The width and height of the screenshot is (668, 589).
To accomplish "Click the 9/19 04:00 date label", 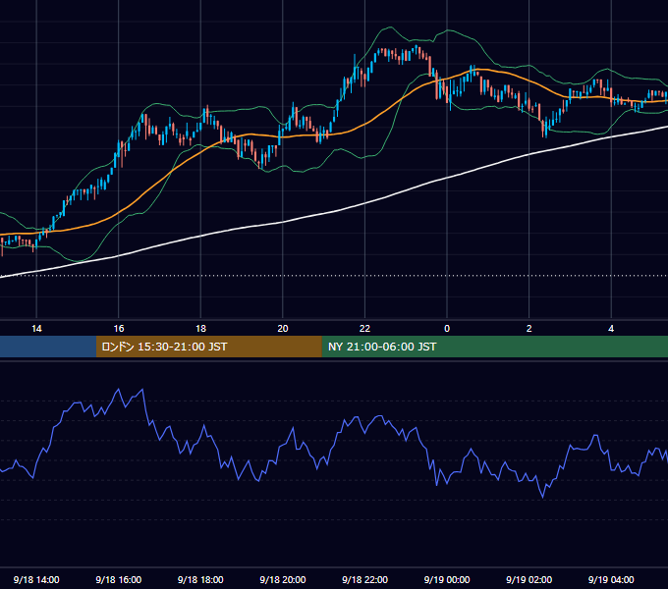I will [611, 579].
